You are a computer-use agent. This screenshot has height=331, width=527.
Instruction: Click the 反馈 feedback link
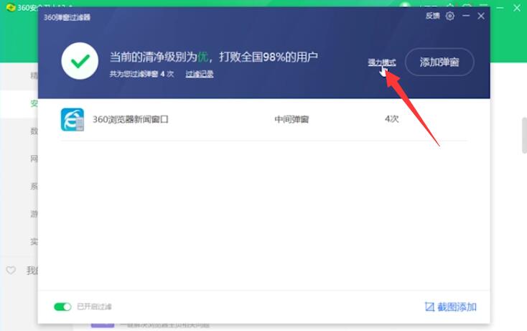[432, 16]
